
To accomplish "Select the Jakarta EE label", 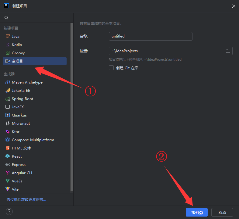I will [x=21, y=91].
